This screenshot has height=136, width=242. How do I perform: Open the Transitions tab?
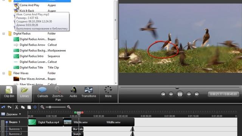88,92
